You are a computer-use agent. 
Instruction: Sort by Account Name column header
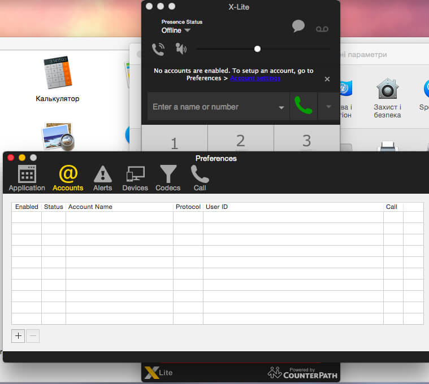(x=119, y=207)
